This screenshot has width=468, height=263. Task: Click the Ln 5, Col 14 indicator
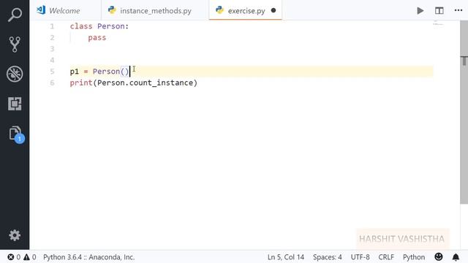coord(286,257)
